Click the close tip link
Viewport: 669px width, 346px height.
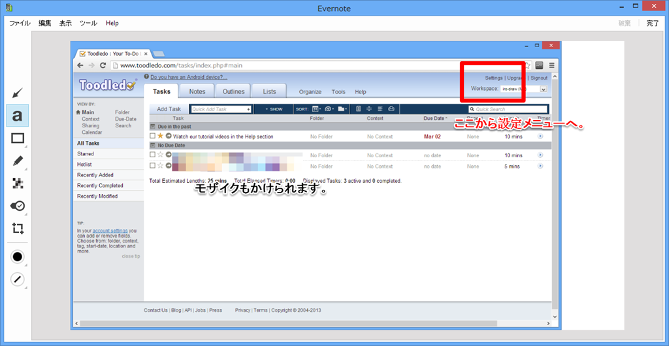click(131, 256)
